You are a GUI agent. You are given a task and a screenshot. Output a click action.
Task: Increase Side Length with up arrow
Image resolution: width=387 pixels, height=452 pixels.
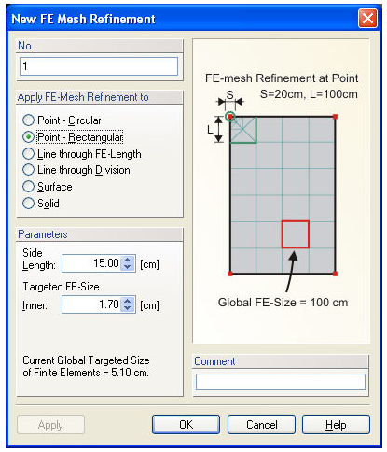click(128, 260)
